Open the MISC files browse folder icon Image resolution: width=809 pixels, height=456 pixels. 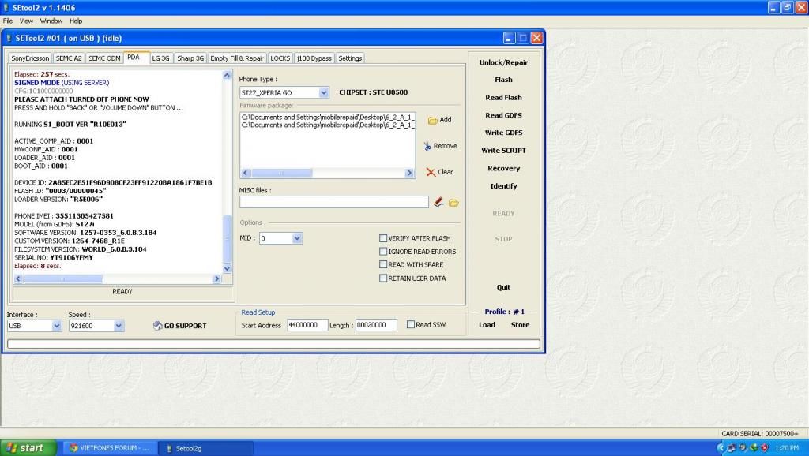pyautogui.click(x=453, y=203)
